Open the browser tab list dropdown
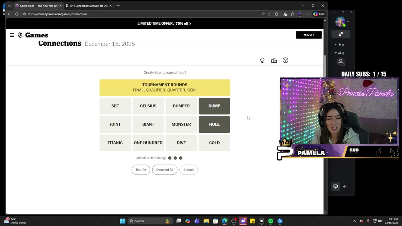The image size is (402, 226). tap(9, 6)
